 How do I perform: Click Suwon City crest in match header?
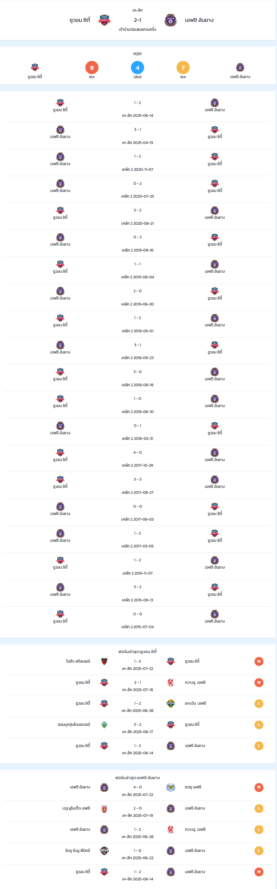tap(104, 21)
